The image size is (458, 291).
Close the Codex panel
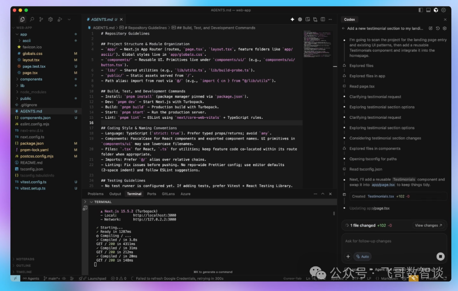pos(445,19)
